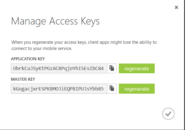Screen dimensions: 185x130
Task: Place cursor at end of master key value
Action: pyautogui.click(x=104, y=88)
